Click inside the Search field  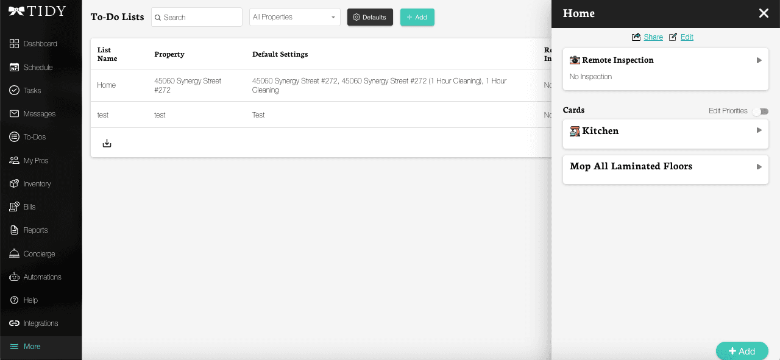196,17
